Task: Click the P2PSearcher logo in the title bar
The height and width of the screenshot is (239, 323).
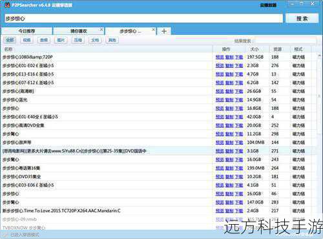Action: 8,5
